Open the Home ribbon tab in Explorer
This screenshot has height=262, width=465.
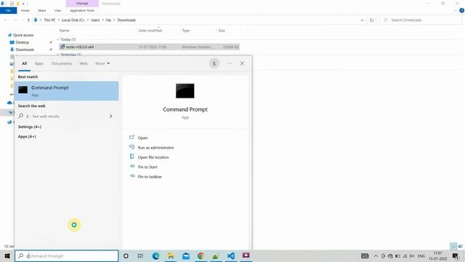25,10
